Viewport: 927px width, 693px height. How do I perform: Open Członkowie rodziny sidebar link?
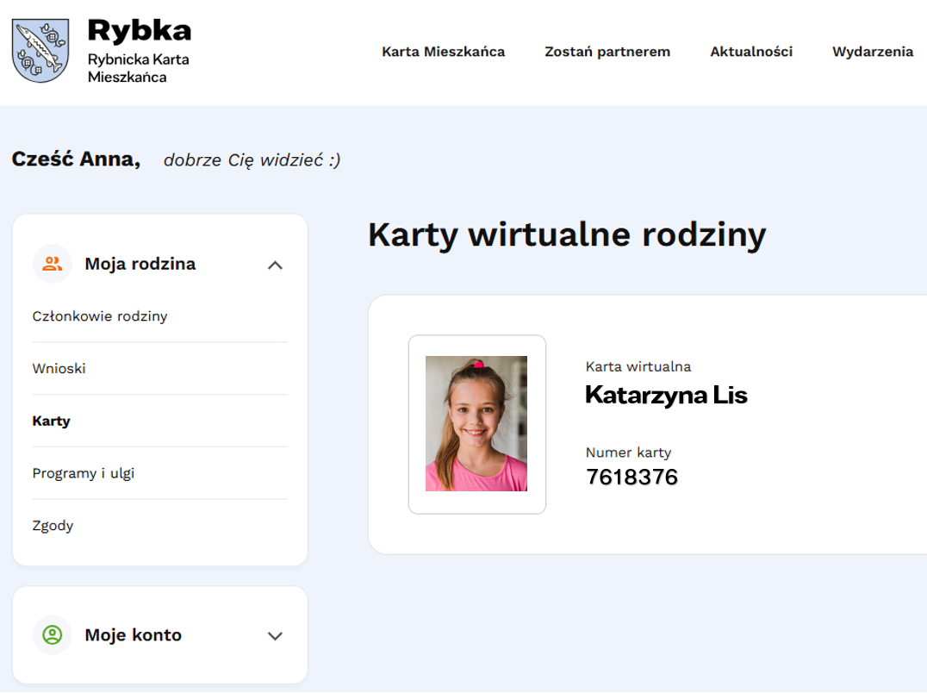tap(100, 316)
